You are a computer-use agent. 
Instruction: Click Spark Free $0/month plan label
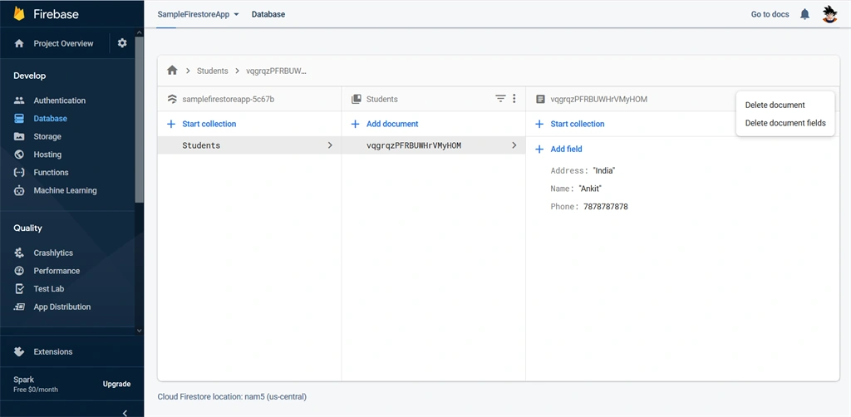[x=36, y=384]
